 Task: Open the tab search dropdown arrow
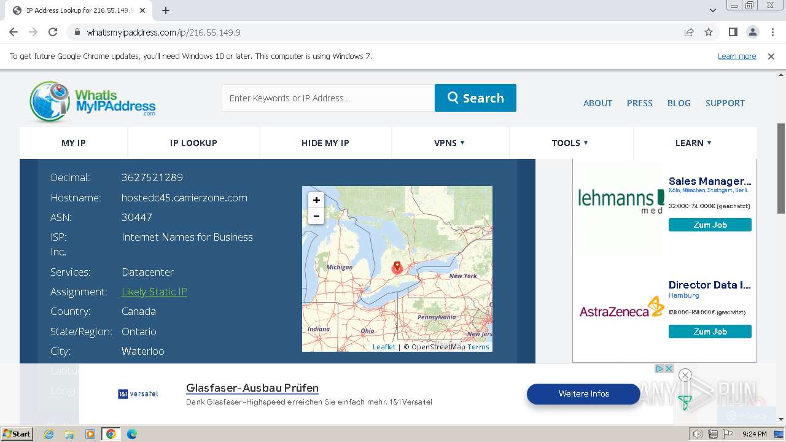(x=713, y=10)
